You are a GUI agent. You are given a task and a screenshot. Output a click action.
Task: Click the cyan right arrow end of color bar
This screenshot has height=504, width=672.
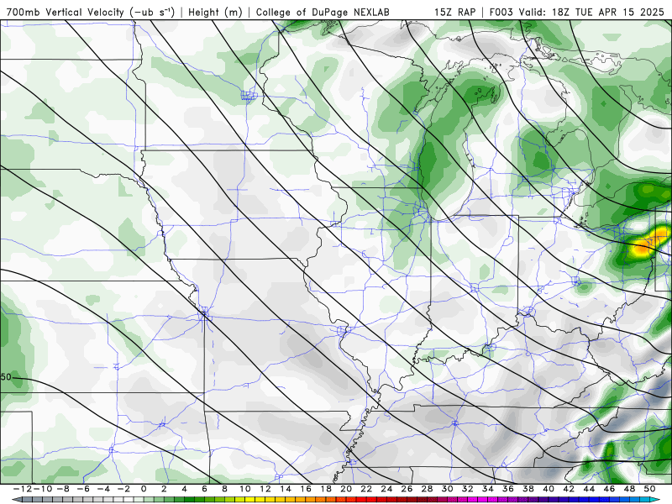click(x=656, y=500)
